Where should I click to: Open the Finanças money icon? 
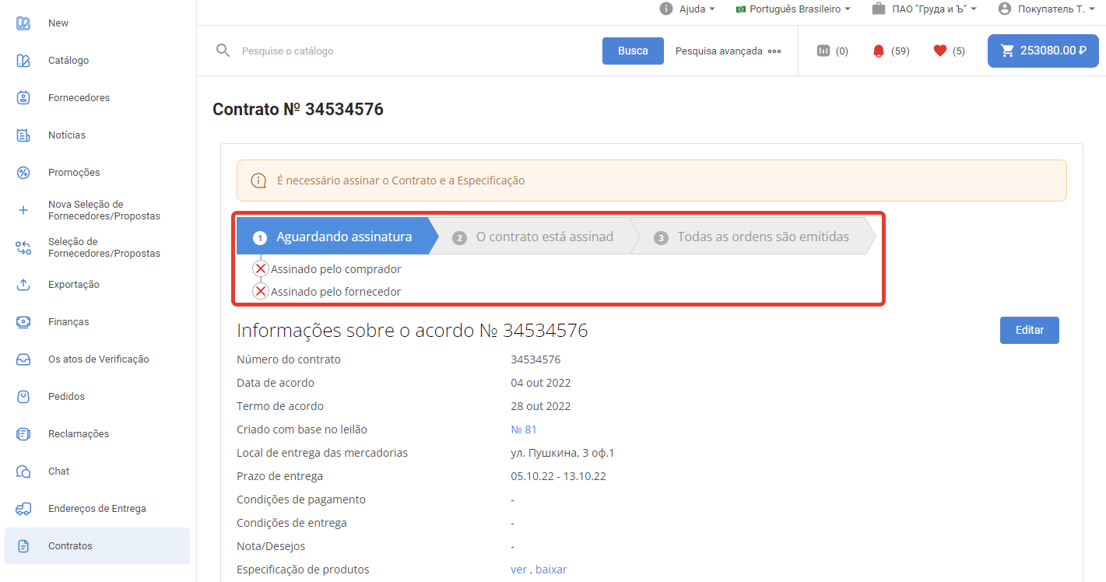pyautogui.click(x=23, y=322)
